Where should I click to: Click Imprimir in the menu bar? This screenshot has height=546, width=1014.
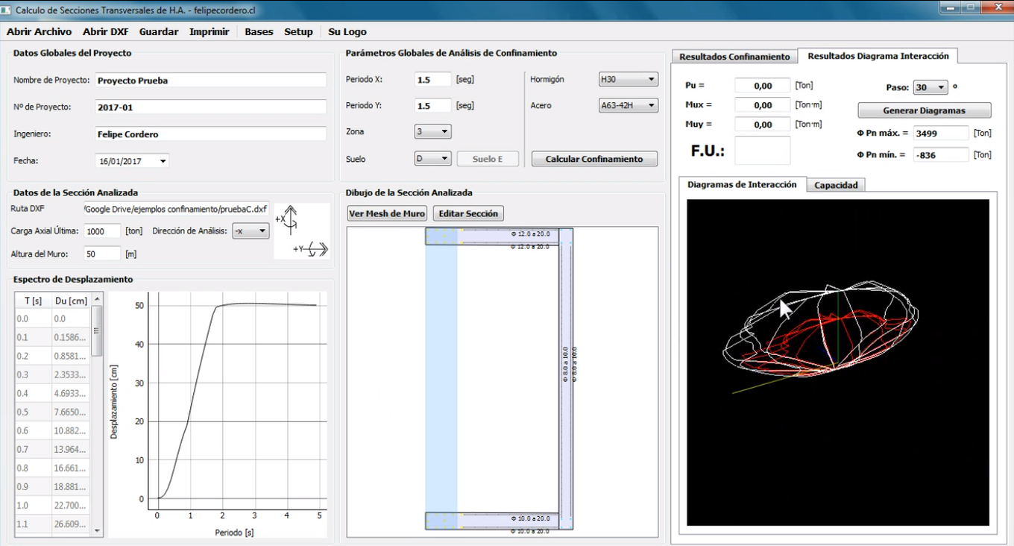click(x=209, y=32)
